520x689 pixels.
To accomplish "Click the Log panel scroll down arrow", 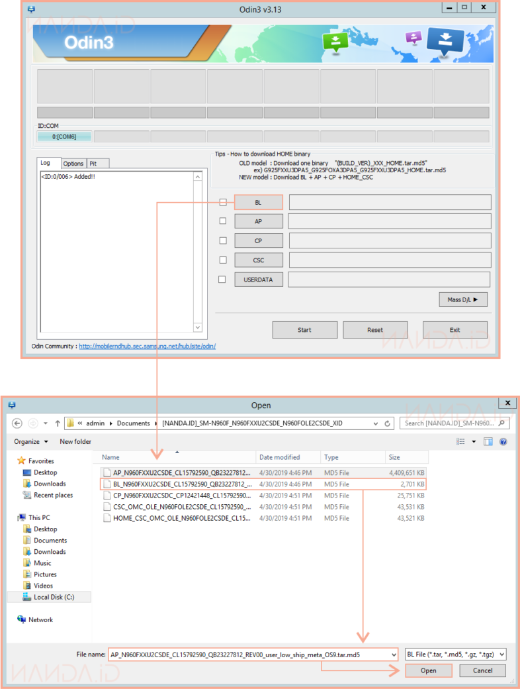I will pyautogui.click(x=197, y=327).
